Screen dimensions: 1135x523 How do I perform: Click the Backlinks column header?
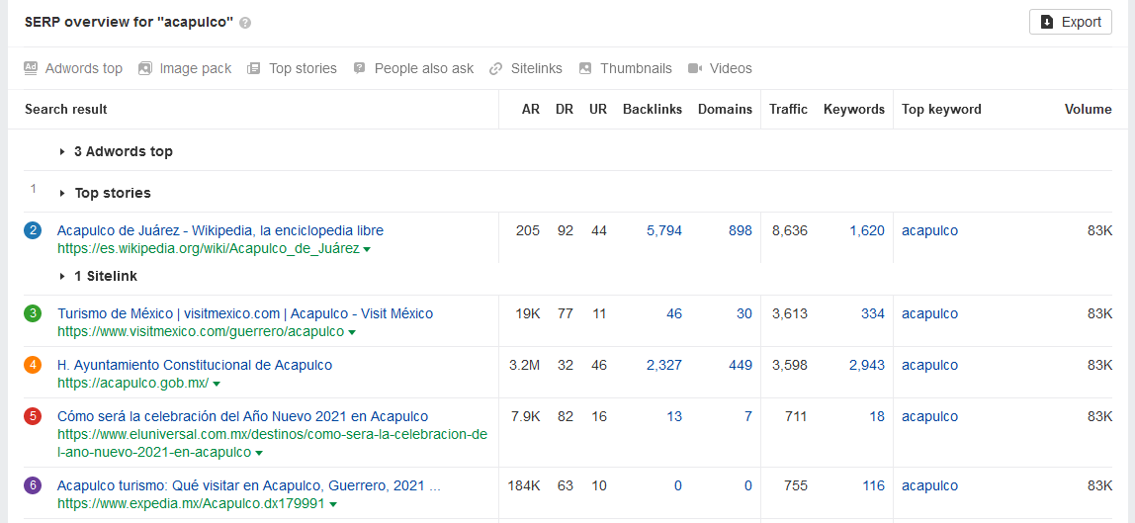[x=653, y=109]
